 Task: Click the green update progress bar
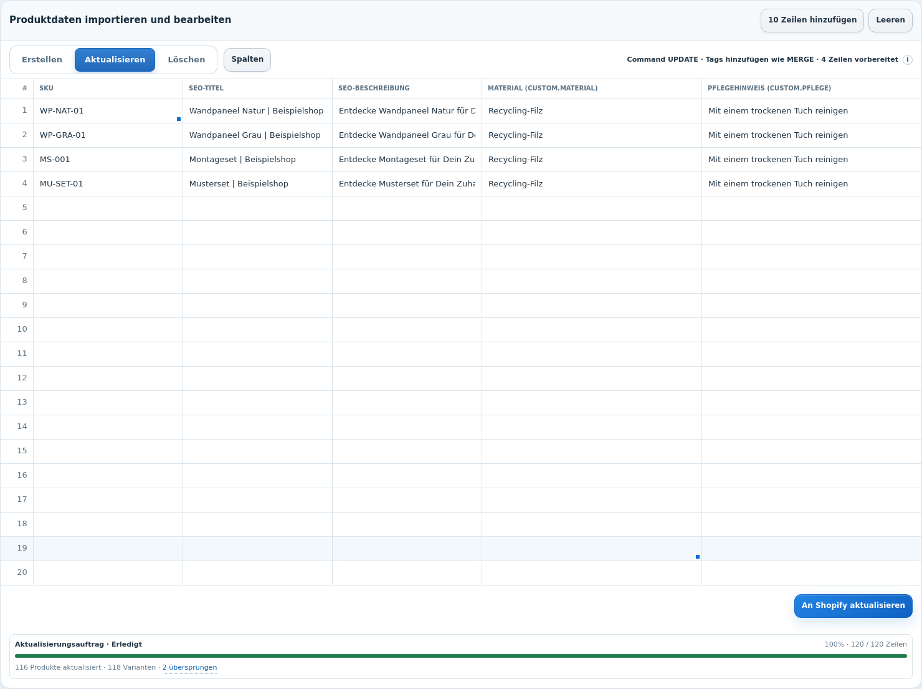tap(461, 656)
